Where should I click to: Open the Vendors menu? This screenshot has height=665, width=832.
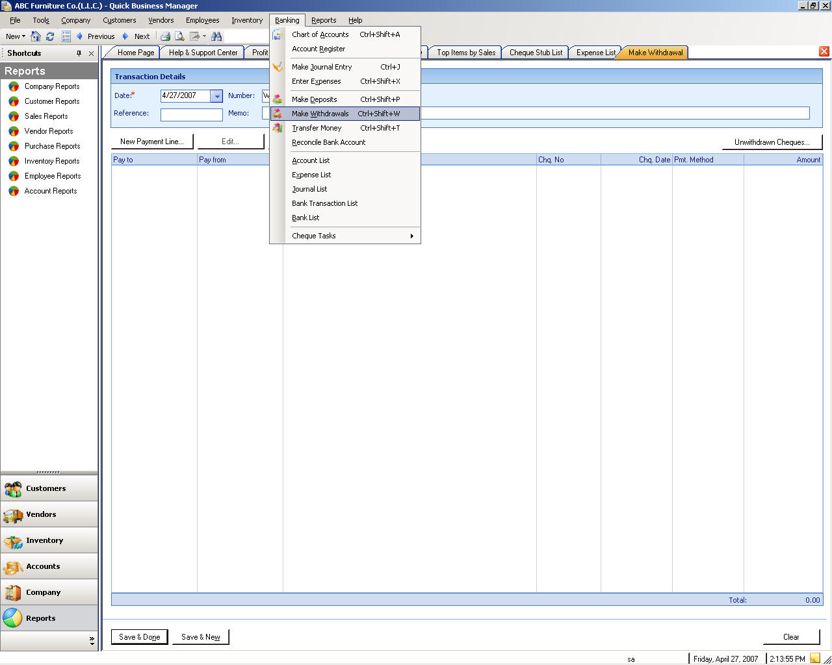point(161,20)
